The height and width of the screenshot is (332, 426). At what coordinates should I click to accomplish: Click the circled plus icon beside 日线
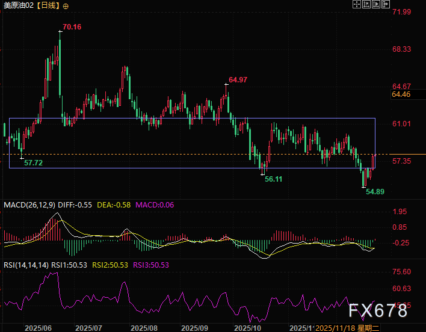[x=66, y=5]
